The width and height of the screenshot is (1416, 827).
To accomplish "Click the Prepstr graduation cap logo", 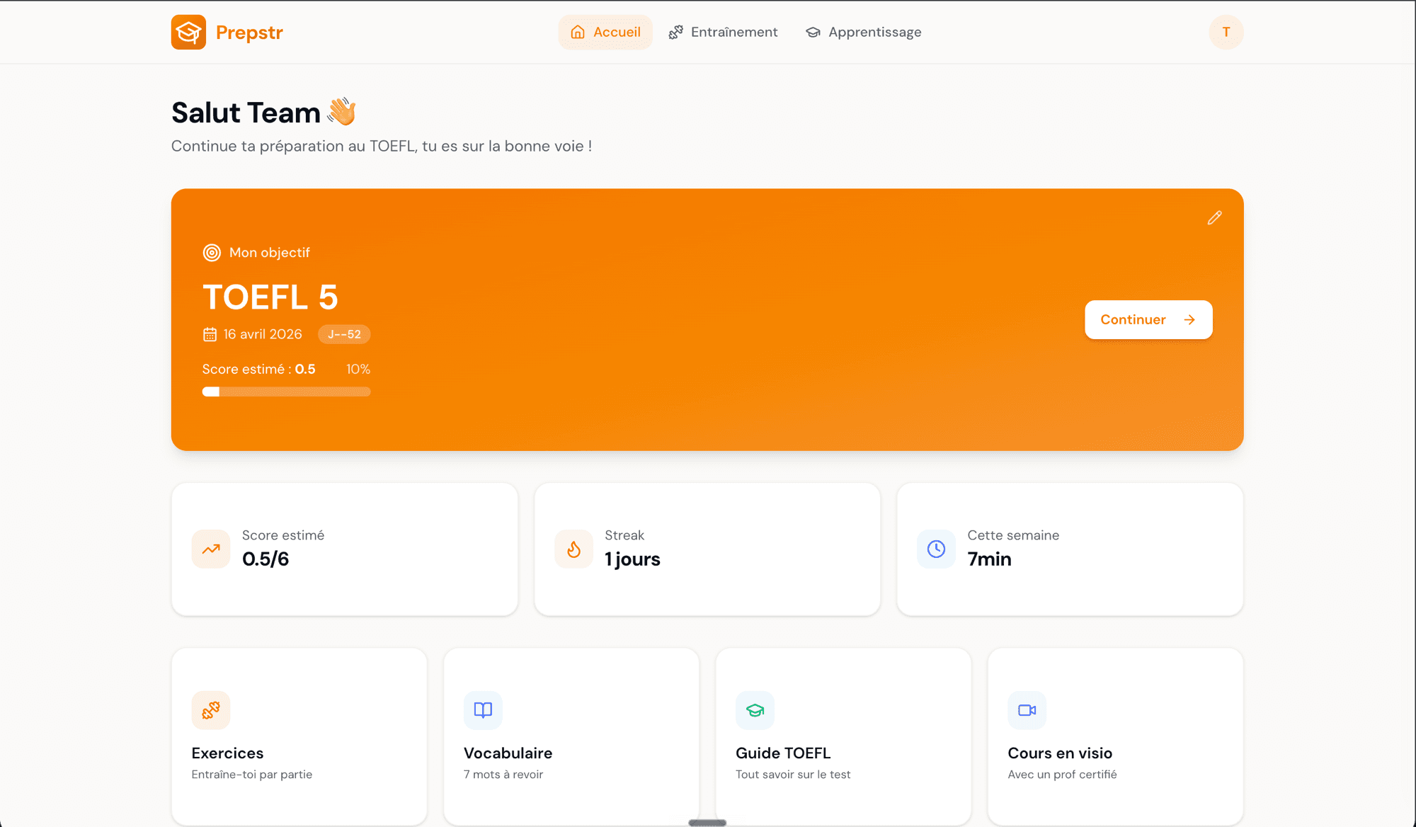I will pos(188,32).
